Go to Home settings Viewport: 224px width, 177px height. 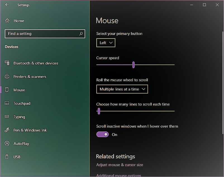point(19,21)
